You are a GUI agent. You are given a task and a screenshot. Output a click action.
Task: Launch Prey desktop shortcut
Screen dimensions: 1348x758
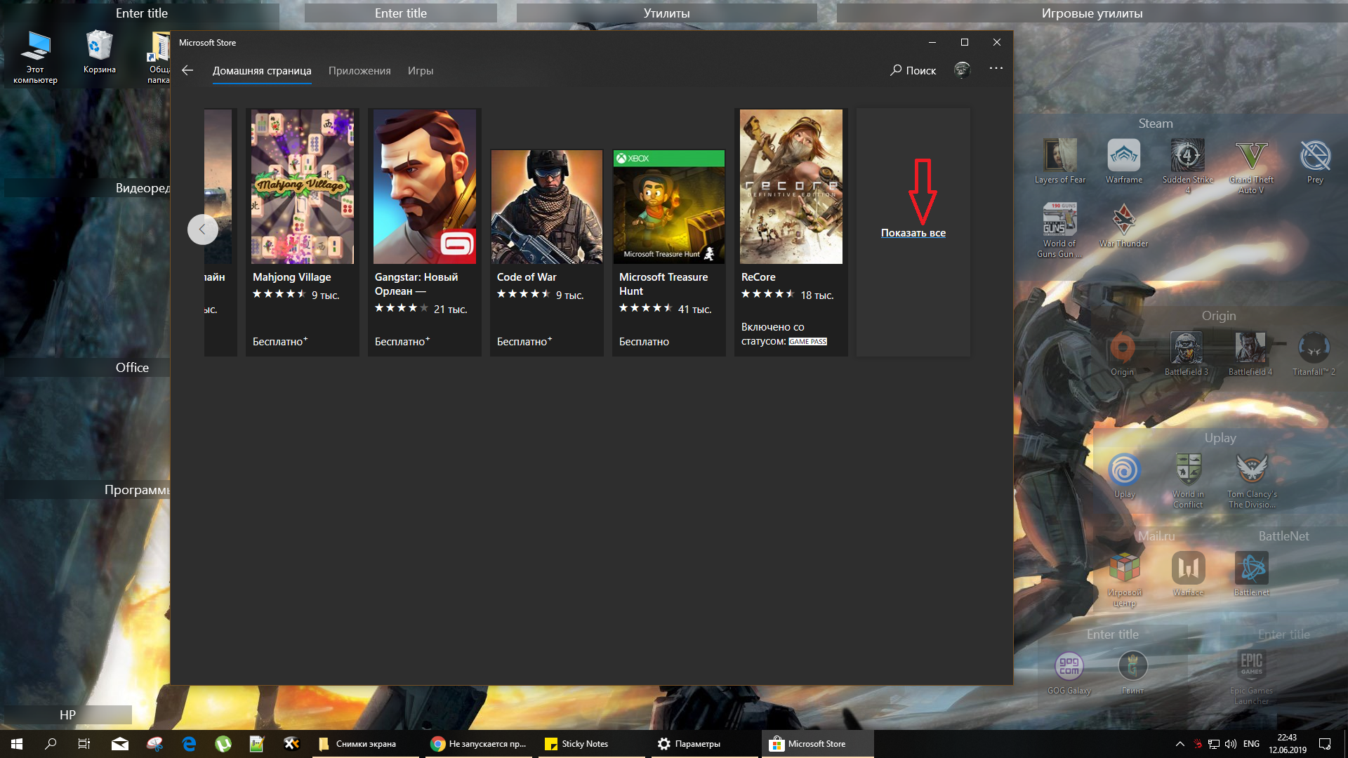(x=1315, y=161)
